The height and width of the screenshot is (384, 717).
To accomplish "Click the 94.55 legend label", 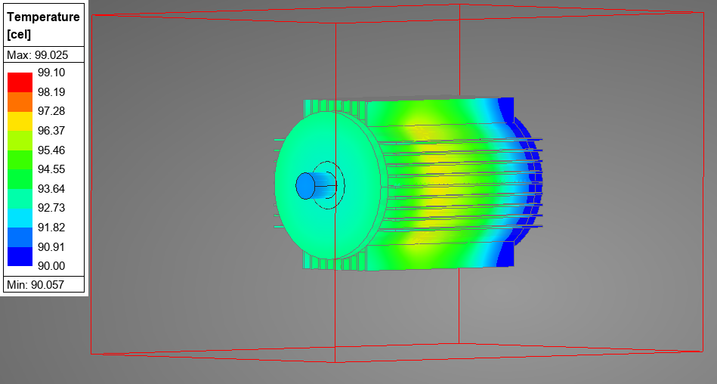I will coord(51,169).
